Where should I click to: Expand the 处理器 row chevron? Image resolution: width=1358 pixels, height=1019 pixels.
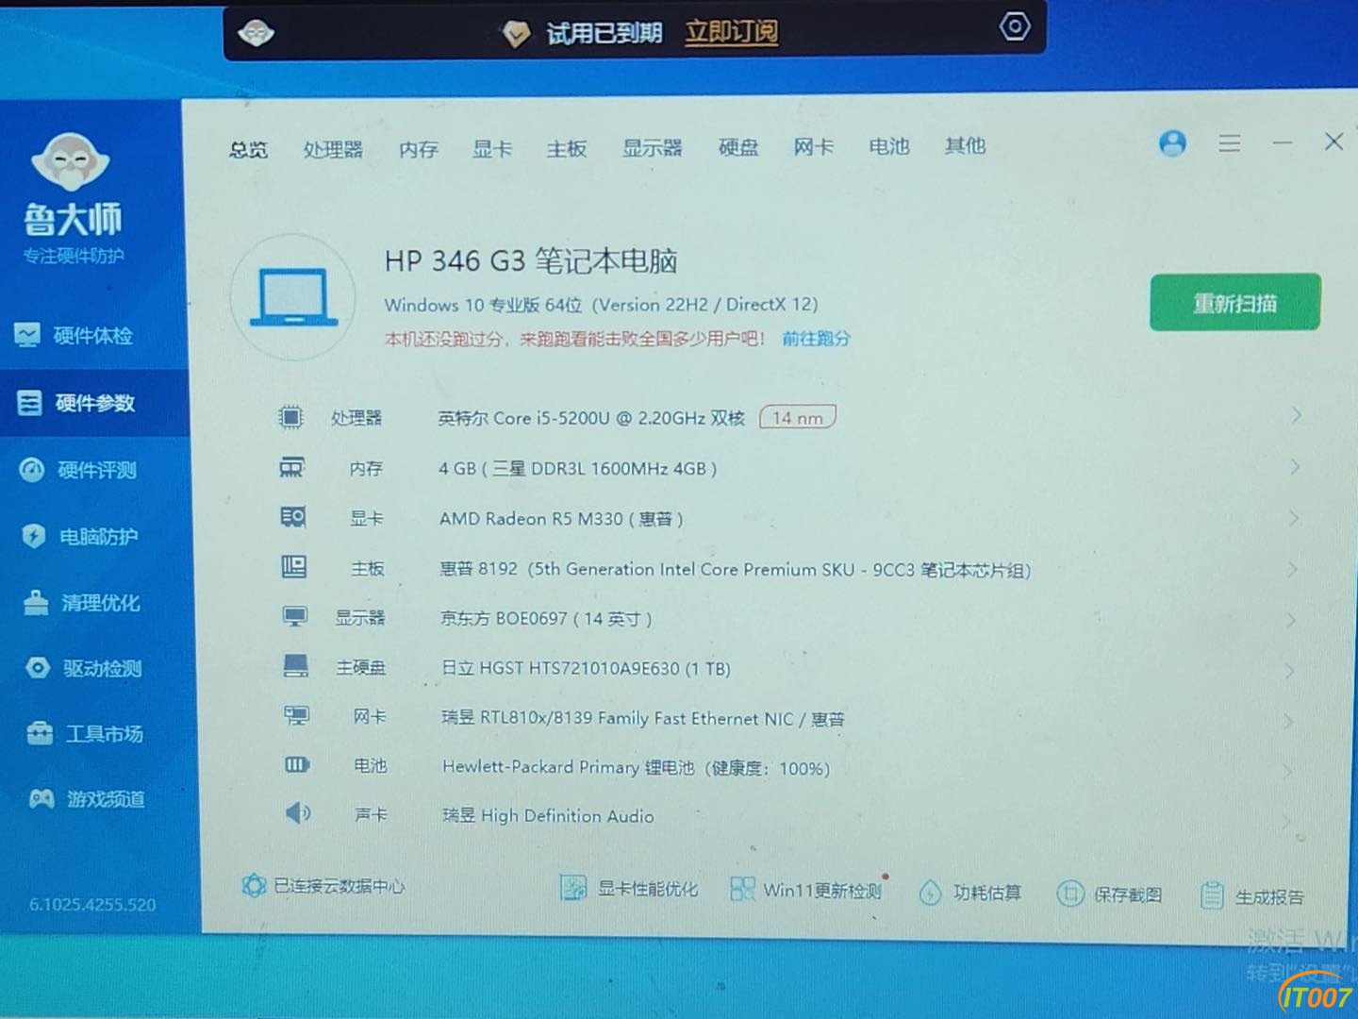pyautogui.click(x=1297, y=415)
